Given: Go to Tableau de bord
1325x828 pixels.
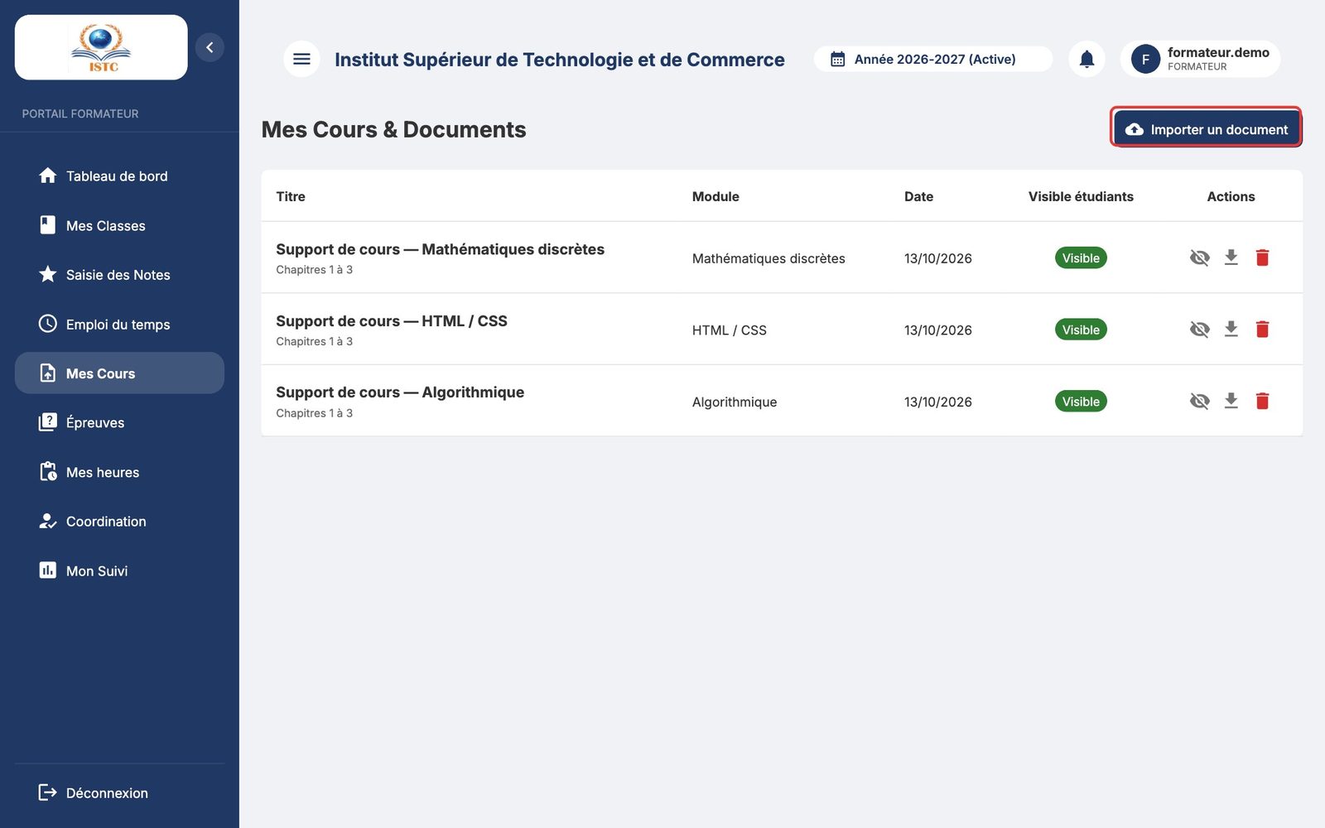Looking at the screenshot, I should 119,176.
